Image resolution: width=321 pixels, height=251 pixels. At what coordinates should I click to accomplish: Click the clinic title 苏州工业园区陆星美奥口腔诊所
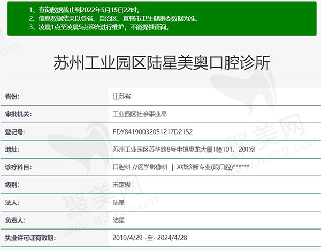pyautogui.click(x=162, y=63)
